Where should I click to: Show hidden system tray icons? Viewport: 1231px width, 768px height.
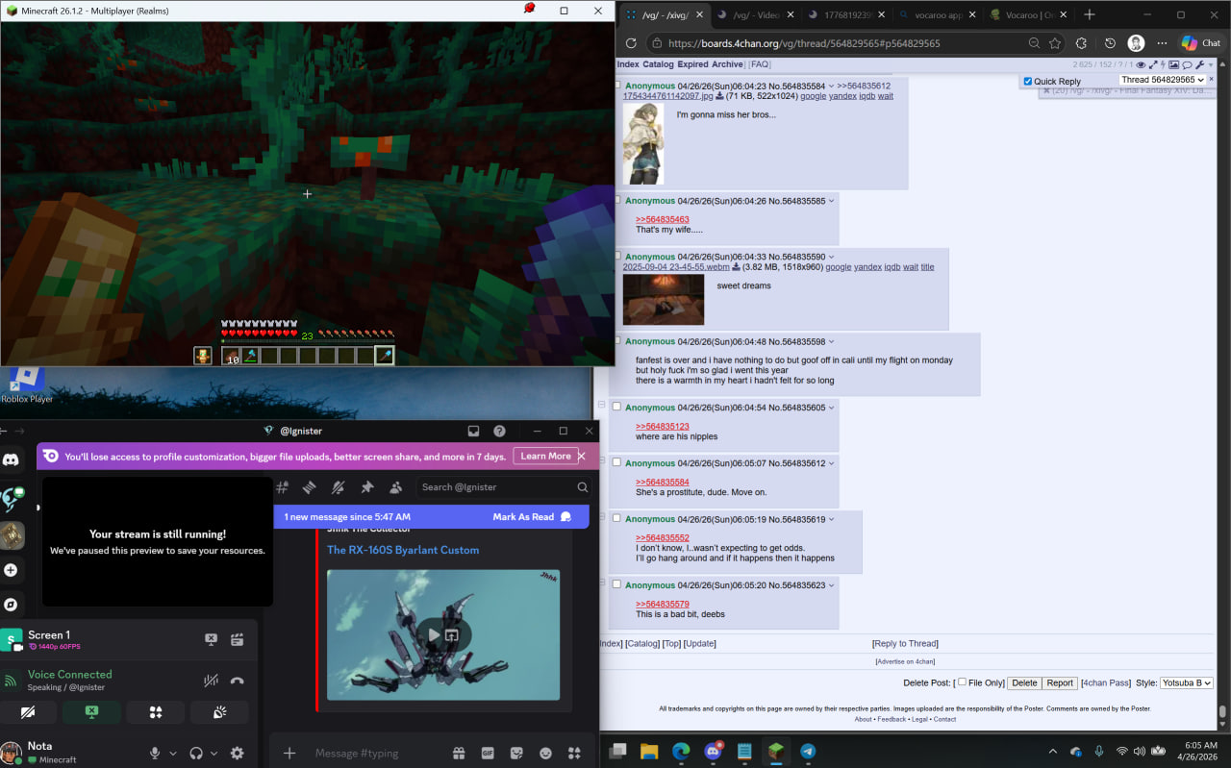pyautogui.click(x=1052, y=752)
